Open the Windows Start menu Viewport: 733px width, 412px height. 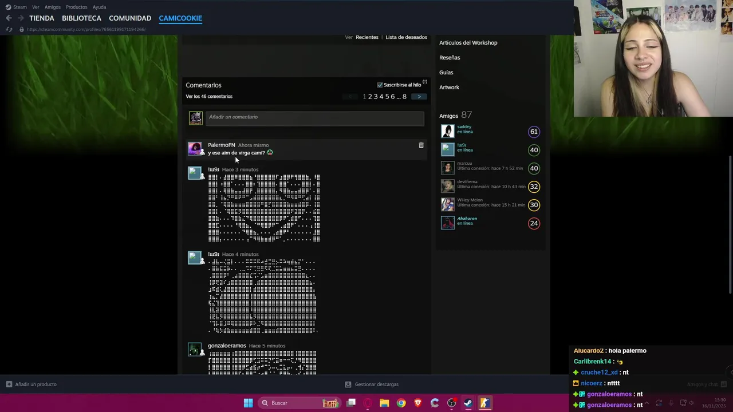point(248,403)
